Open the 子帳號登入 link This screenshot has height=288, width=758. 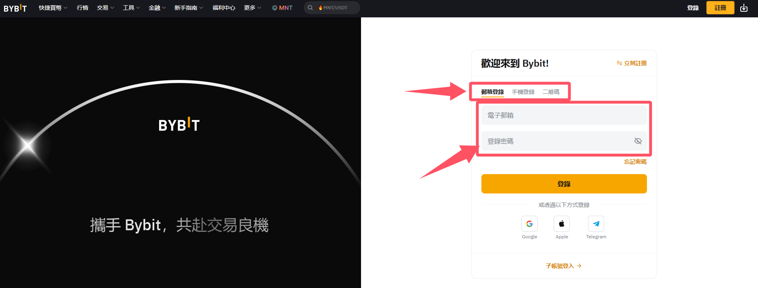pyautogui.click(x=563, y=266)
